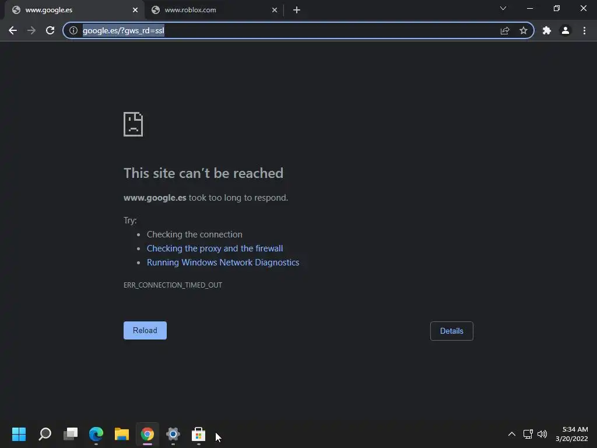Bookmark this tab with the star icon

524,30
